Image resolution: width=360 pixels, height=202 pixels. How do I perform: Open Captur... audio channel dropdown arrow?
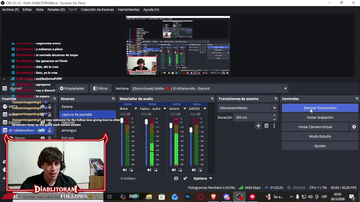(165, 109)
